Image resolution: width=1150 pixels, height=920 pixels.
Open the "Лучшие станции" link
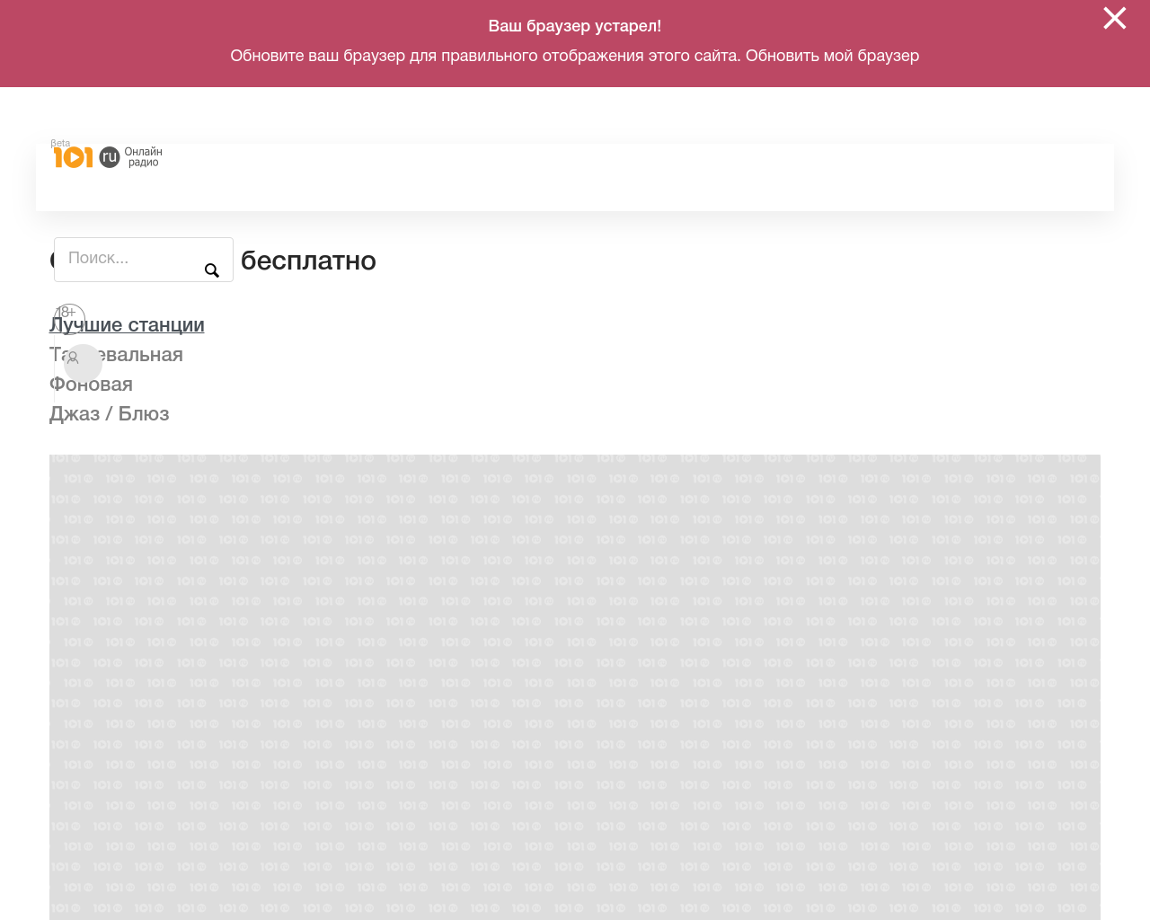click(x=126, y=324)
